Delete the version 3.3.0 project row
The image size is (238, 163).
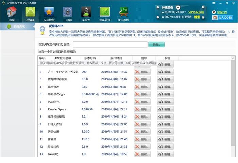click(142, 79)
